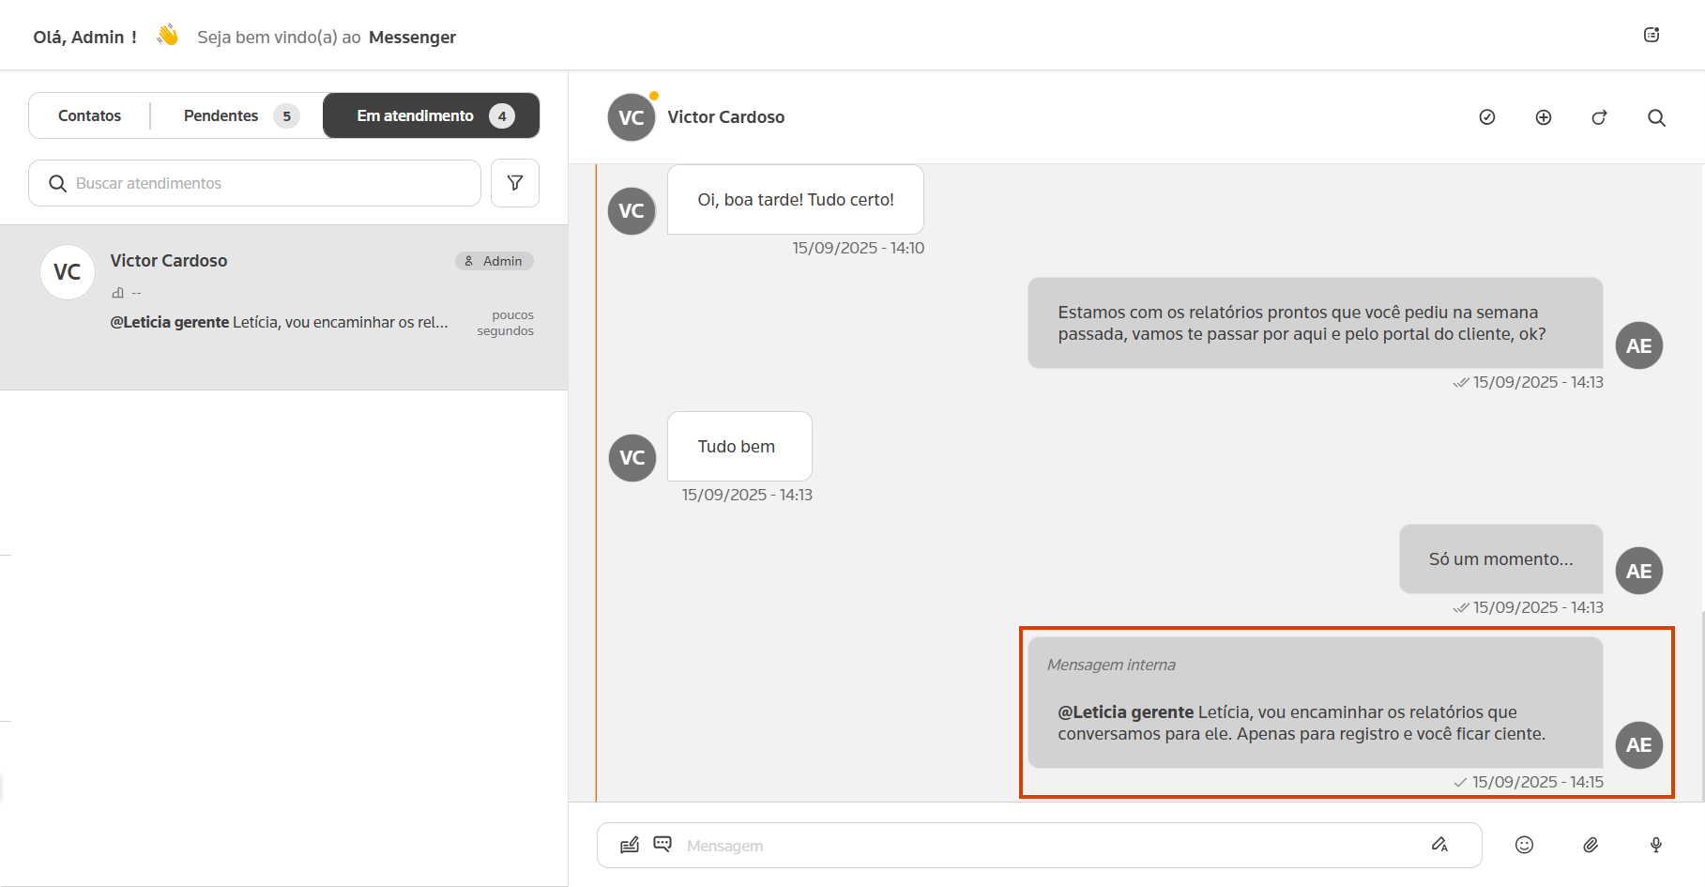Viewport: 1705px width, 887px height.
Task: Click the speech bubble icon beside Mensagem
Action: [662, 844]
